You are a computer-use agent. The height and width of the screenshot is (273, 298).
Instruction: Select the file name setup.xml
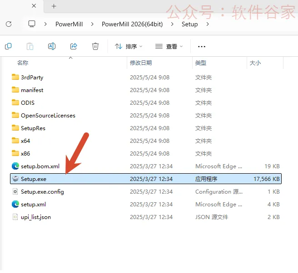pos(33,205)
